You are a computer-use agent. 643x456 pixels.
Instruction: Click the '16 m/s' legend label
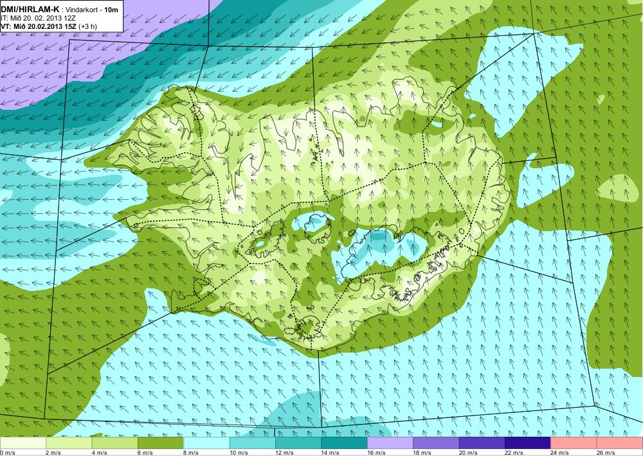[376, 453]
